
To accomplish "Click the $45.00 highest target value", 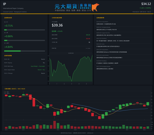I will pos(88,35).
